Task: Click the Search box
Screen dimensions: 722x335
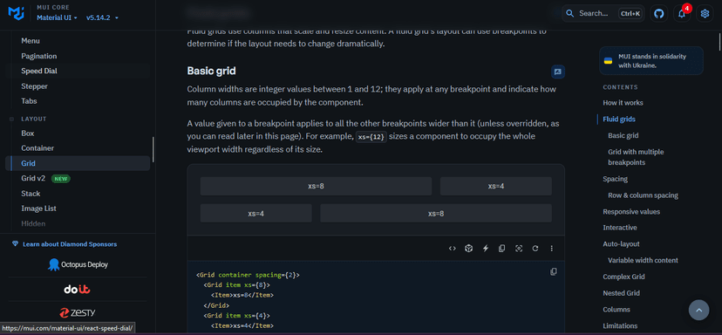Action: click(x=603, y=13)
